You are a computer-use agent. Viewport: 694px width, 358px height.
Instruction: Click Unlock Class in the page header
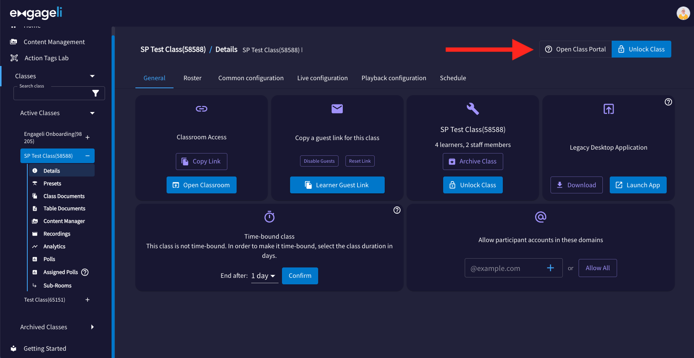tap(641, 49)
